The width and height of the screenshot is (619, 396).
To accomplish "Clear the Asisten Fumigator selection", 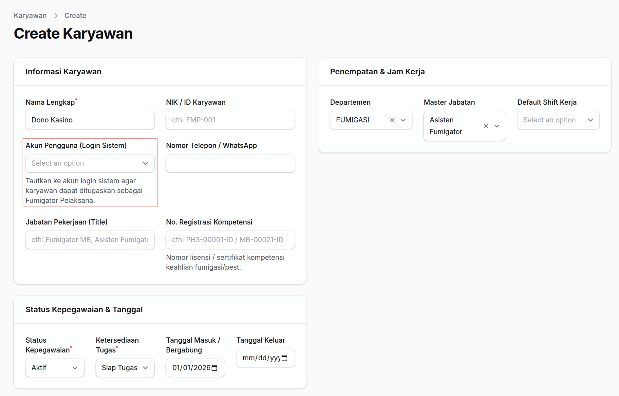I will point(486,126).
